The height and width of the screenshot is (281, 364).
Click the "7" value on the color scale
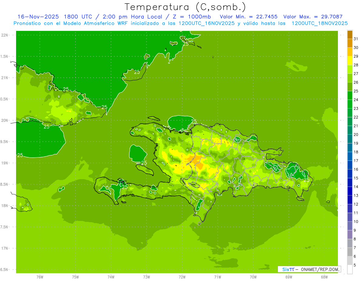click(355, 248)
